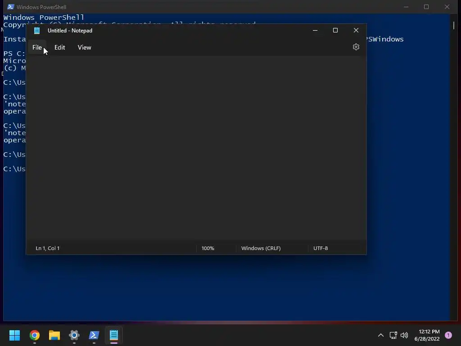Close the Windows PowerShell window
461x346 pixels.
pos(447,7)
